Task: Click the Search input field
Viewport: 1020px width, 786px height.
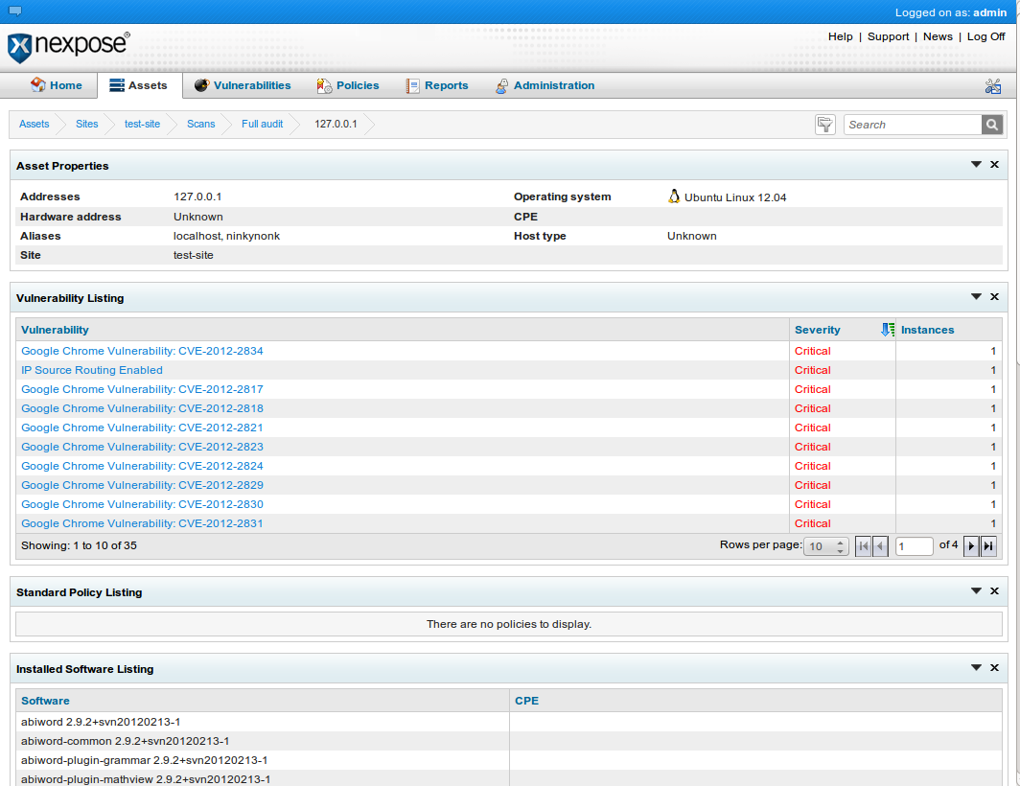Action: point(913,125)
